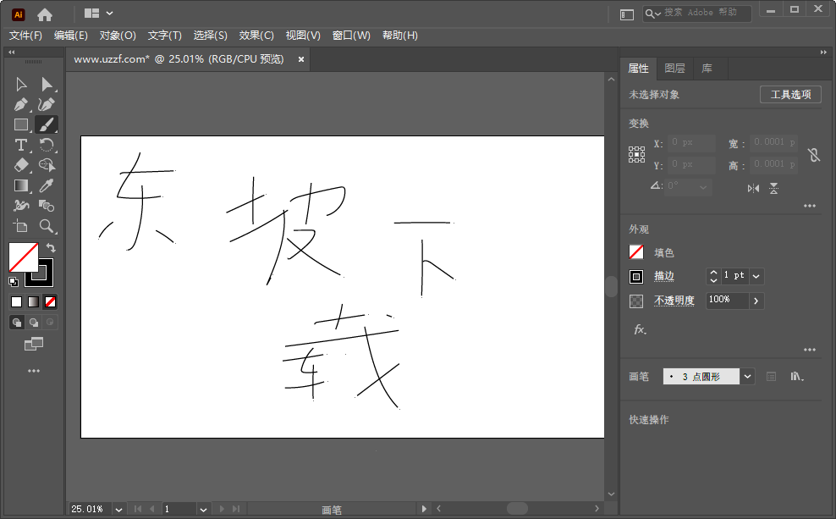The image size is (836, 519).
Task: Open the 画笔 brush preset dropdown
Action: (747, 376)
